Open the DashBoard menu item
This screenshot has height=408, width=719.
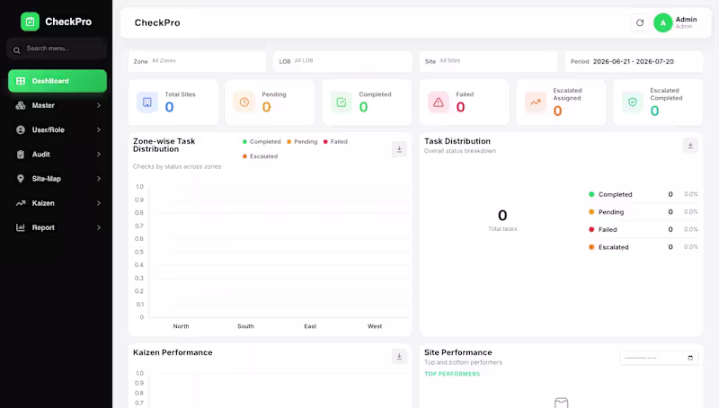point(58,81)
